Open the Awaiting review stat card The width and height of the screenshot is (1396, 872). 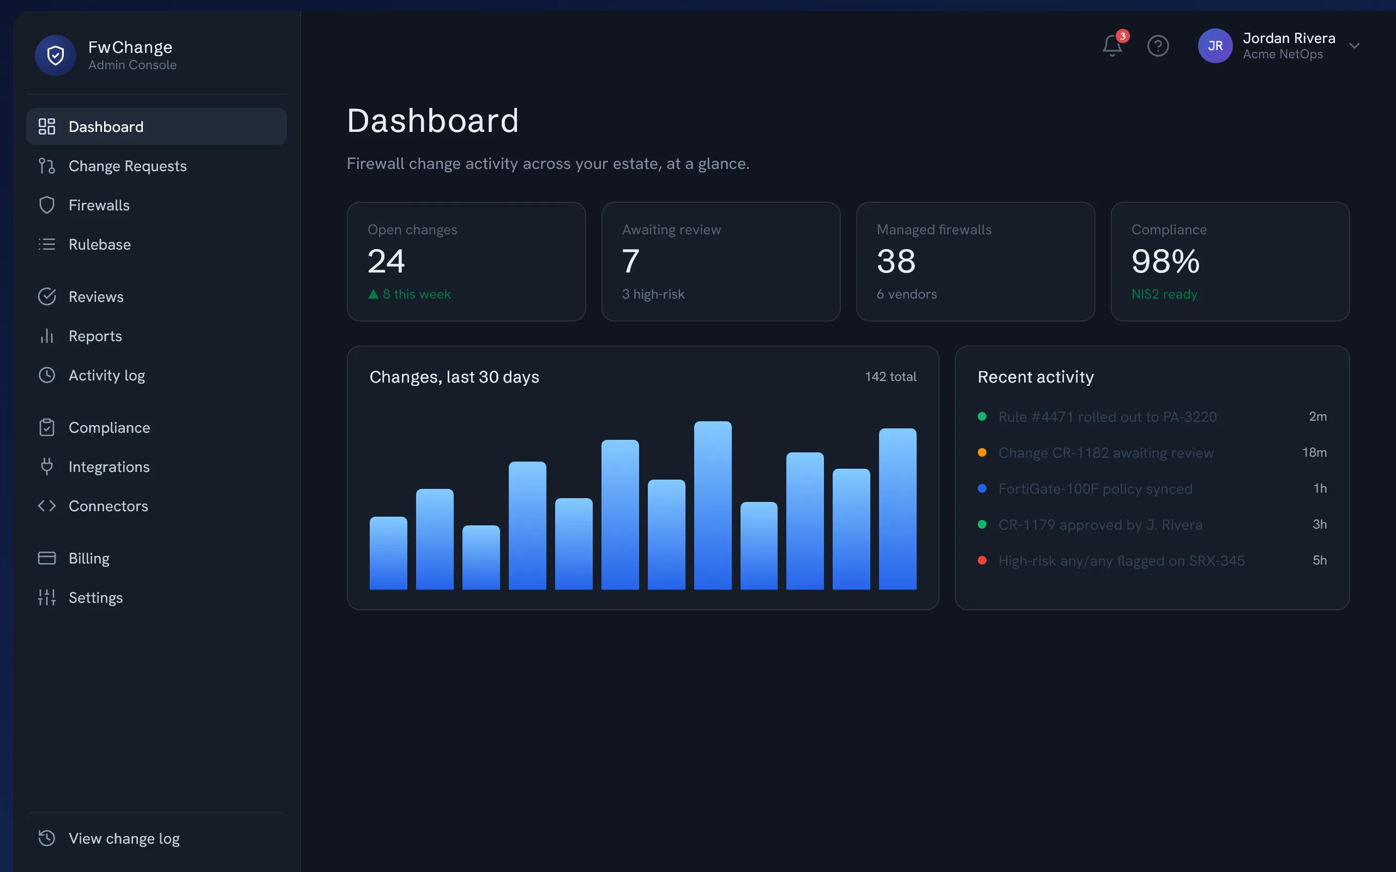tap(720, 261)
